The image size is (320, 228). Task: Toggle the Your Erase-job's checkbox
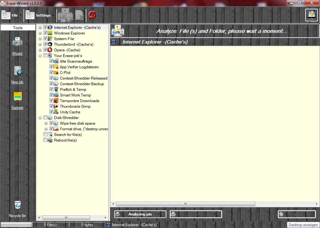[45, 55]
